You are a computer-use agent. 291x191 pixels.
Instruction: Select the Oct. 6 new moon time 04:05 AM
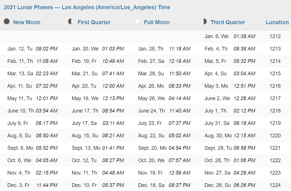tap(46, 160)
